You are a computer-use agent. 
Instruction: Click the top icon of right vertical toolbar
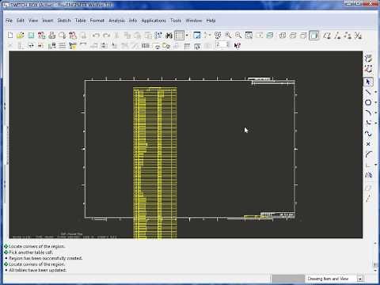coord(368,59)
